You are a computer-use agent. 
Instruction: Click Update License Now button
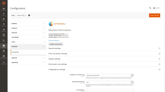56,44
